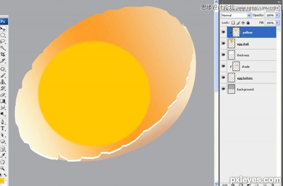This screenshot has height=186, width=283.
Task: Click the Opacity value field
Action: pyautogui.click(x=270, y=15)
